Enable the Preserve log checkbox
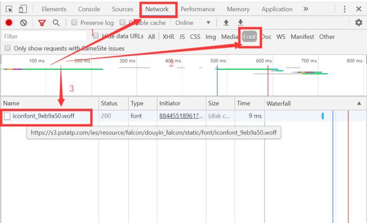 tap(74, 23)
